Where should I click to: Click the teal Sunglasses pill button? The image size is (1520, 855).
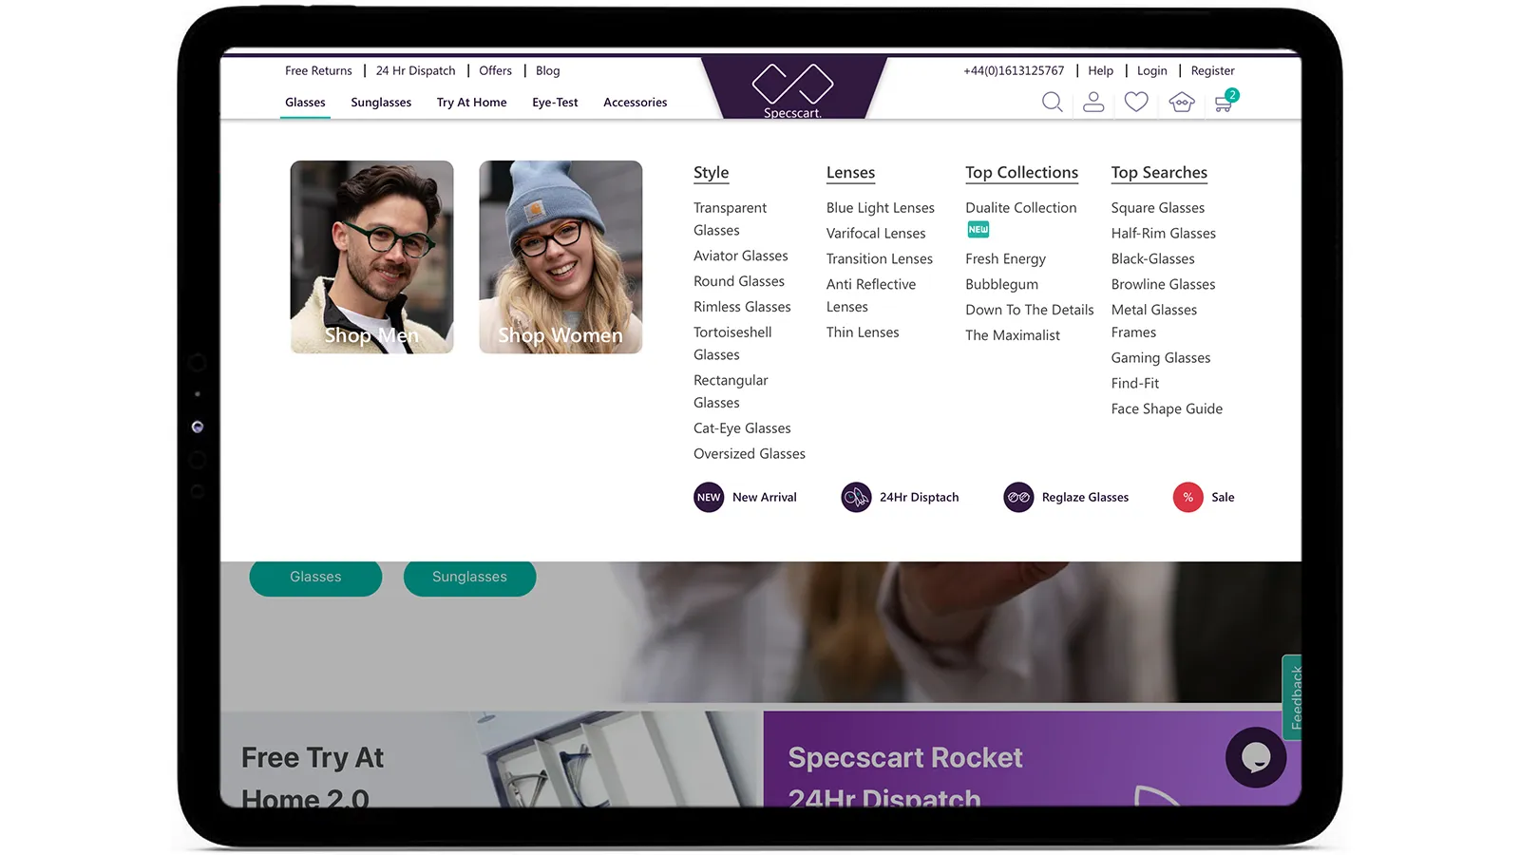click(x=469, y=577)
